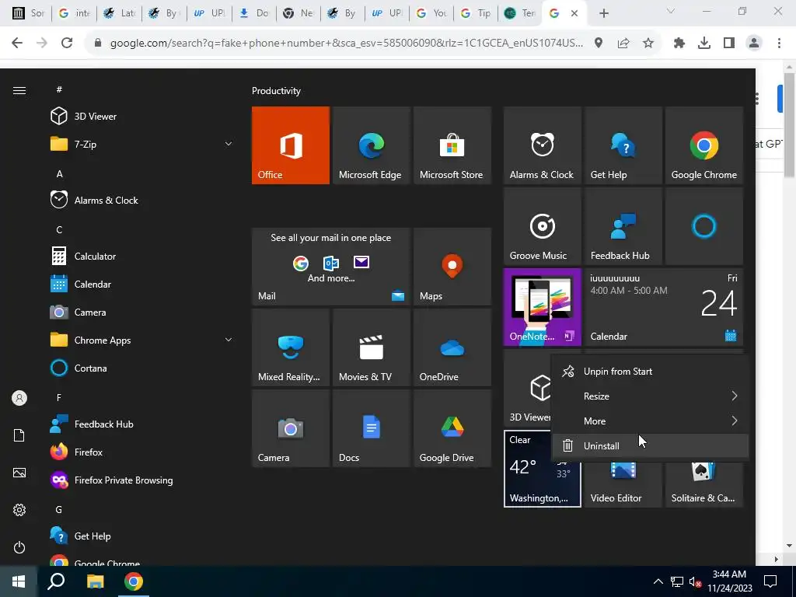Open the Mail tile

[331, 267]
